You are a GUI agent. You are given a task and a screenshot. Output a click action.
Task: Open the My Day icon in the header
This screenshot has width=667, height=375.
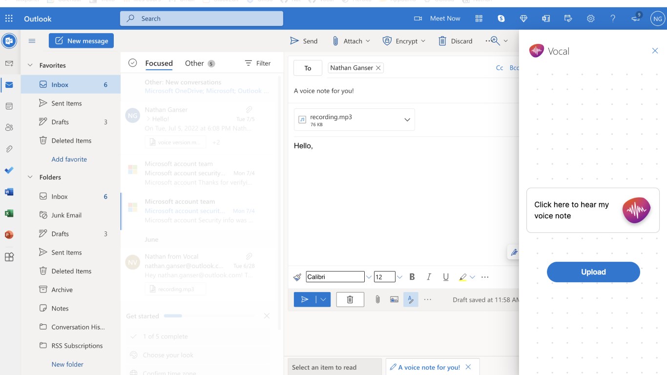click(x=568, y=19)
